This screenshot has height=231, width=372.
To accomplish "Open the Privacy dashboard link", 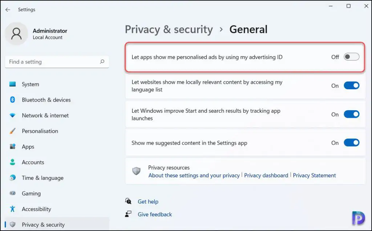I will [x=266, y=175].
